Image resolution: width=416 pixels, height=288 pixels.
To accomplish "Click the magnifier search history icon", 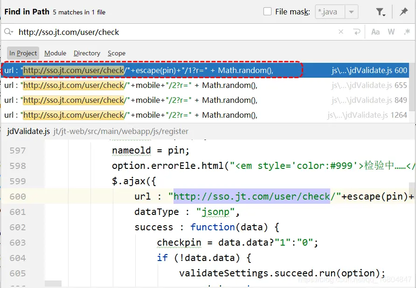I will 9,32.
